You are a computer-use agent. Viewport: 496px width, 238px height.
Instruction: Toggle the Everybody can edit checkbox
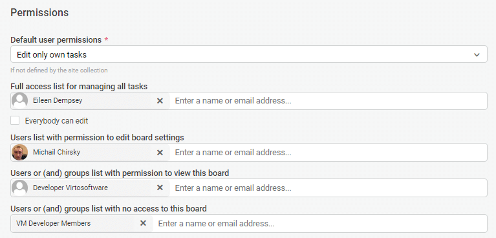[x=15, y=120]
